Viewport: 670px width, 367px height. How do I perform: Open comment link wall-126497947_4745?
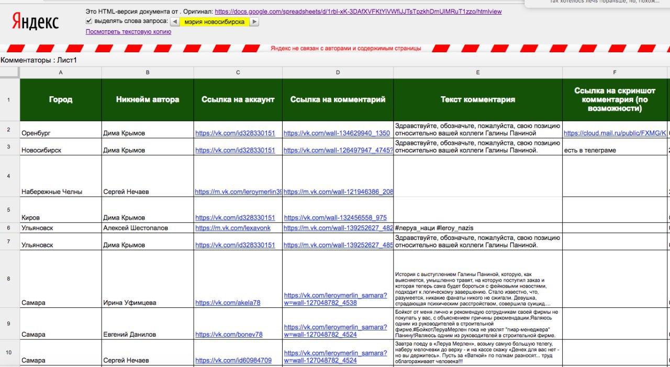click(338, 151)
